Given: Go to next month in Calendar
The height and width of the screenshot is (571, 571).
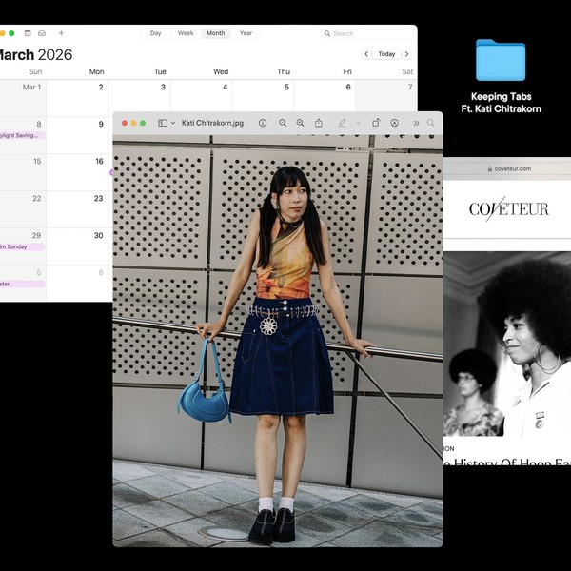Looking at the screenshot, I should point(406,54).
